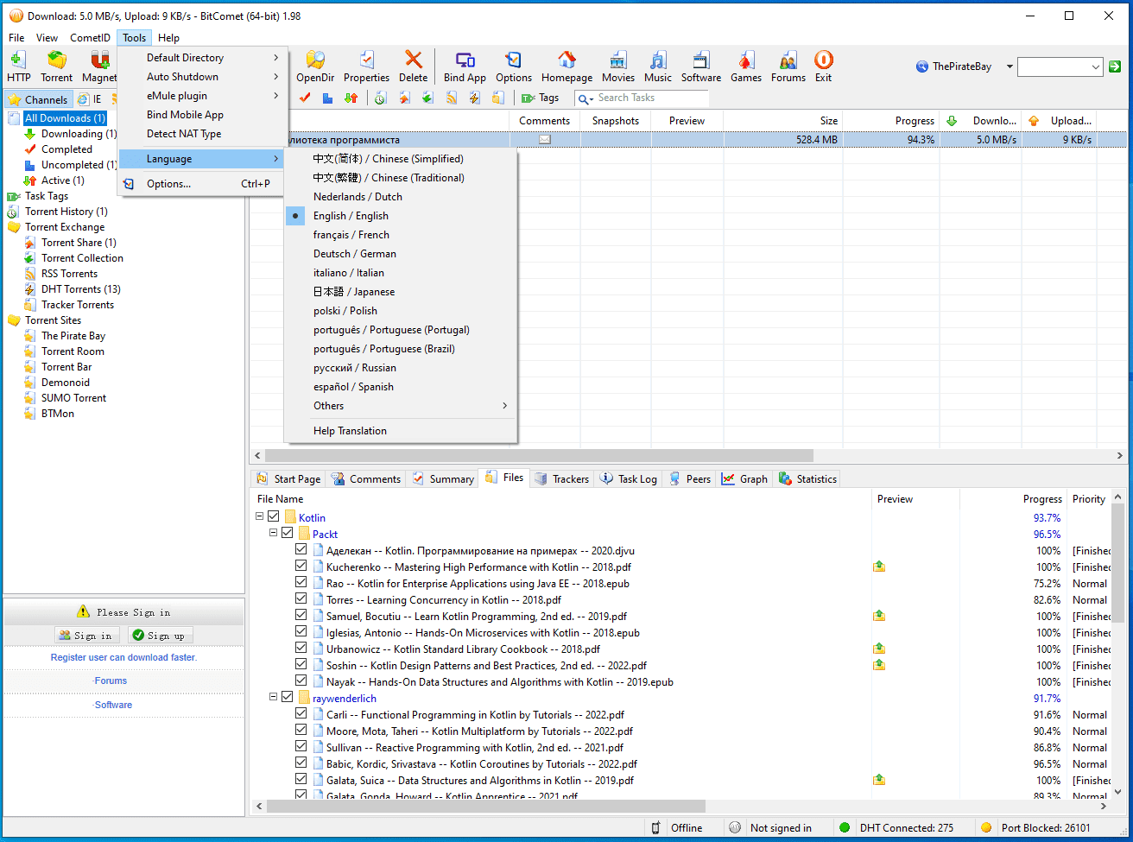Open a Torrent file via toolbar icon
Screen dimensions: 1133x842
(x=57, y=66)
